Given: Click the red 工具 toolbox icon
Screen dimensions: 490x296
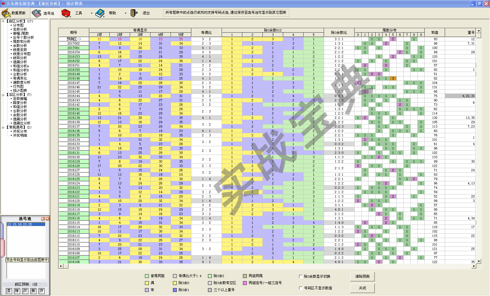Looking at the screenshot, I should [66, 13].
